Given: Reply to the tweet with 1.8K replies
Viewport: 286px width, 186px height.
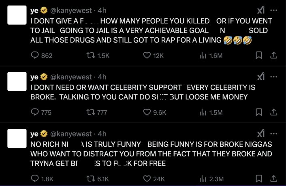Looking at the screenshot, I should (35, 178).
